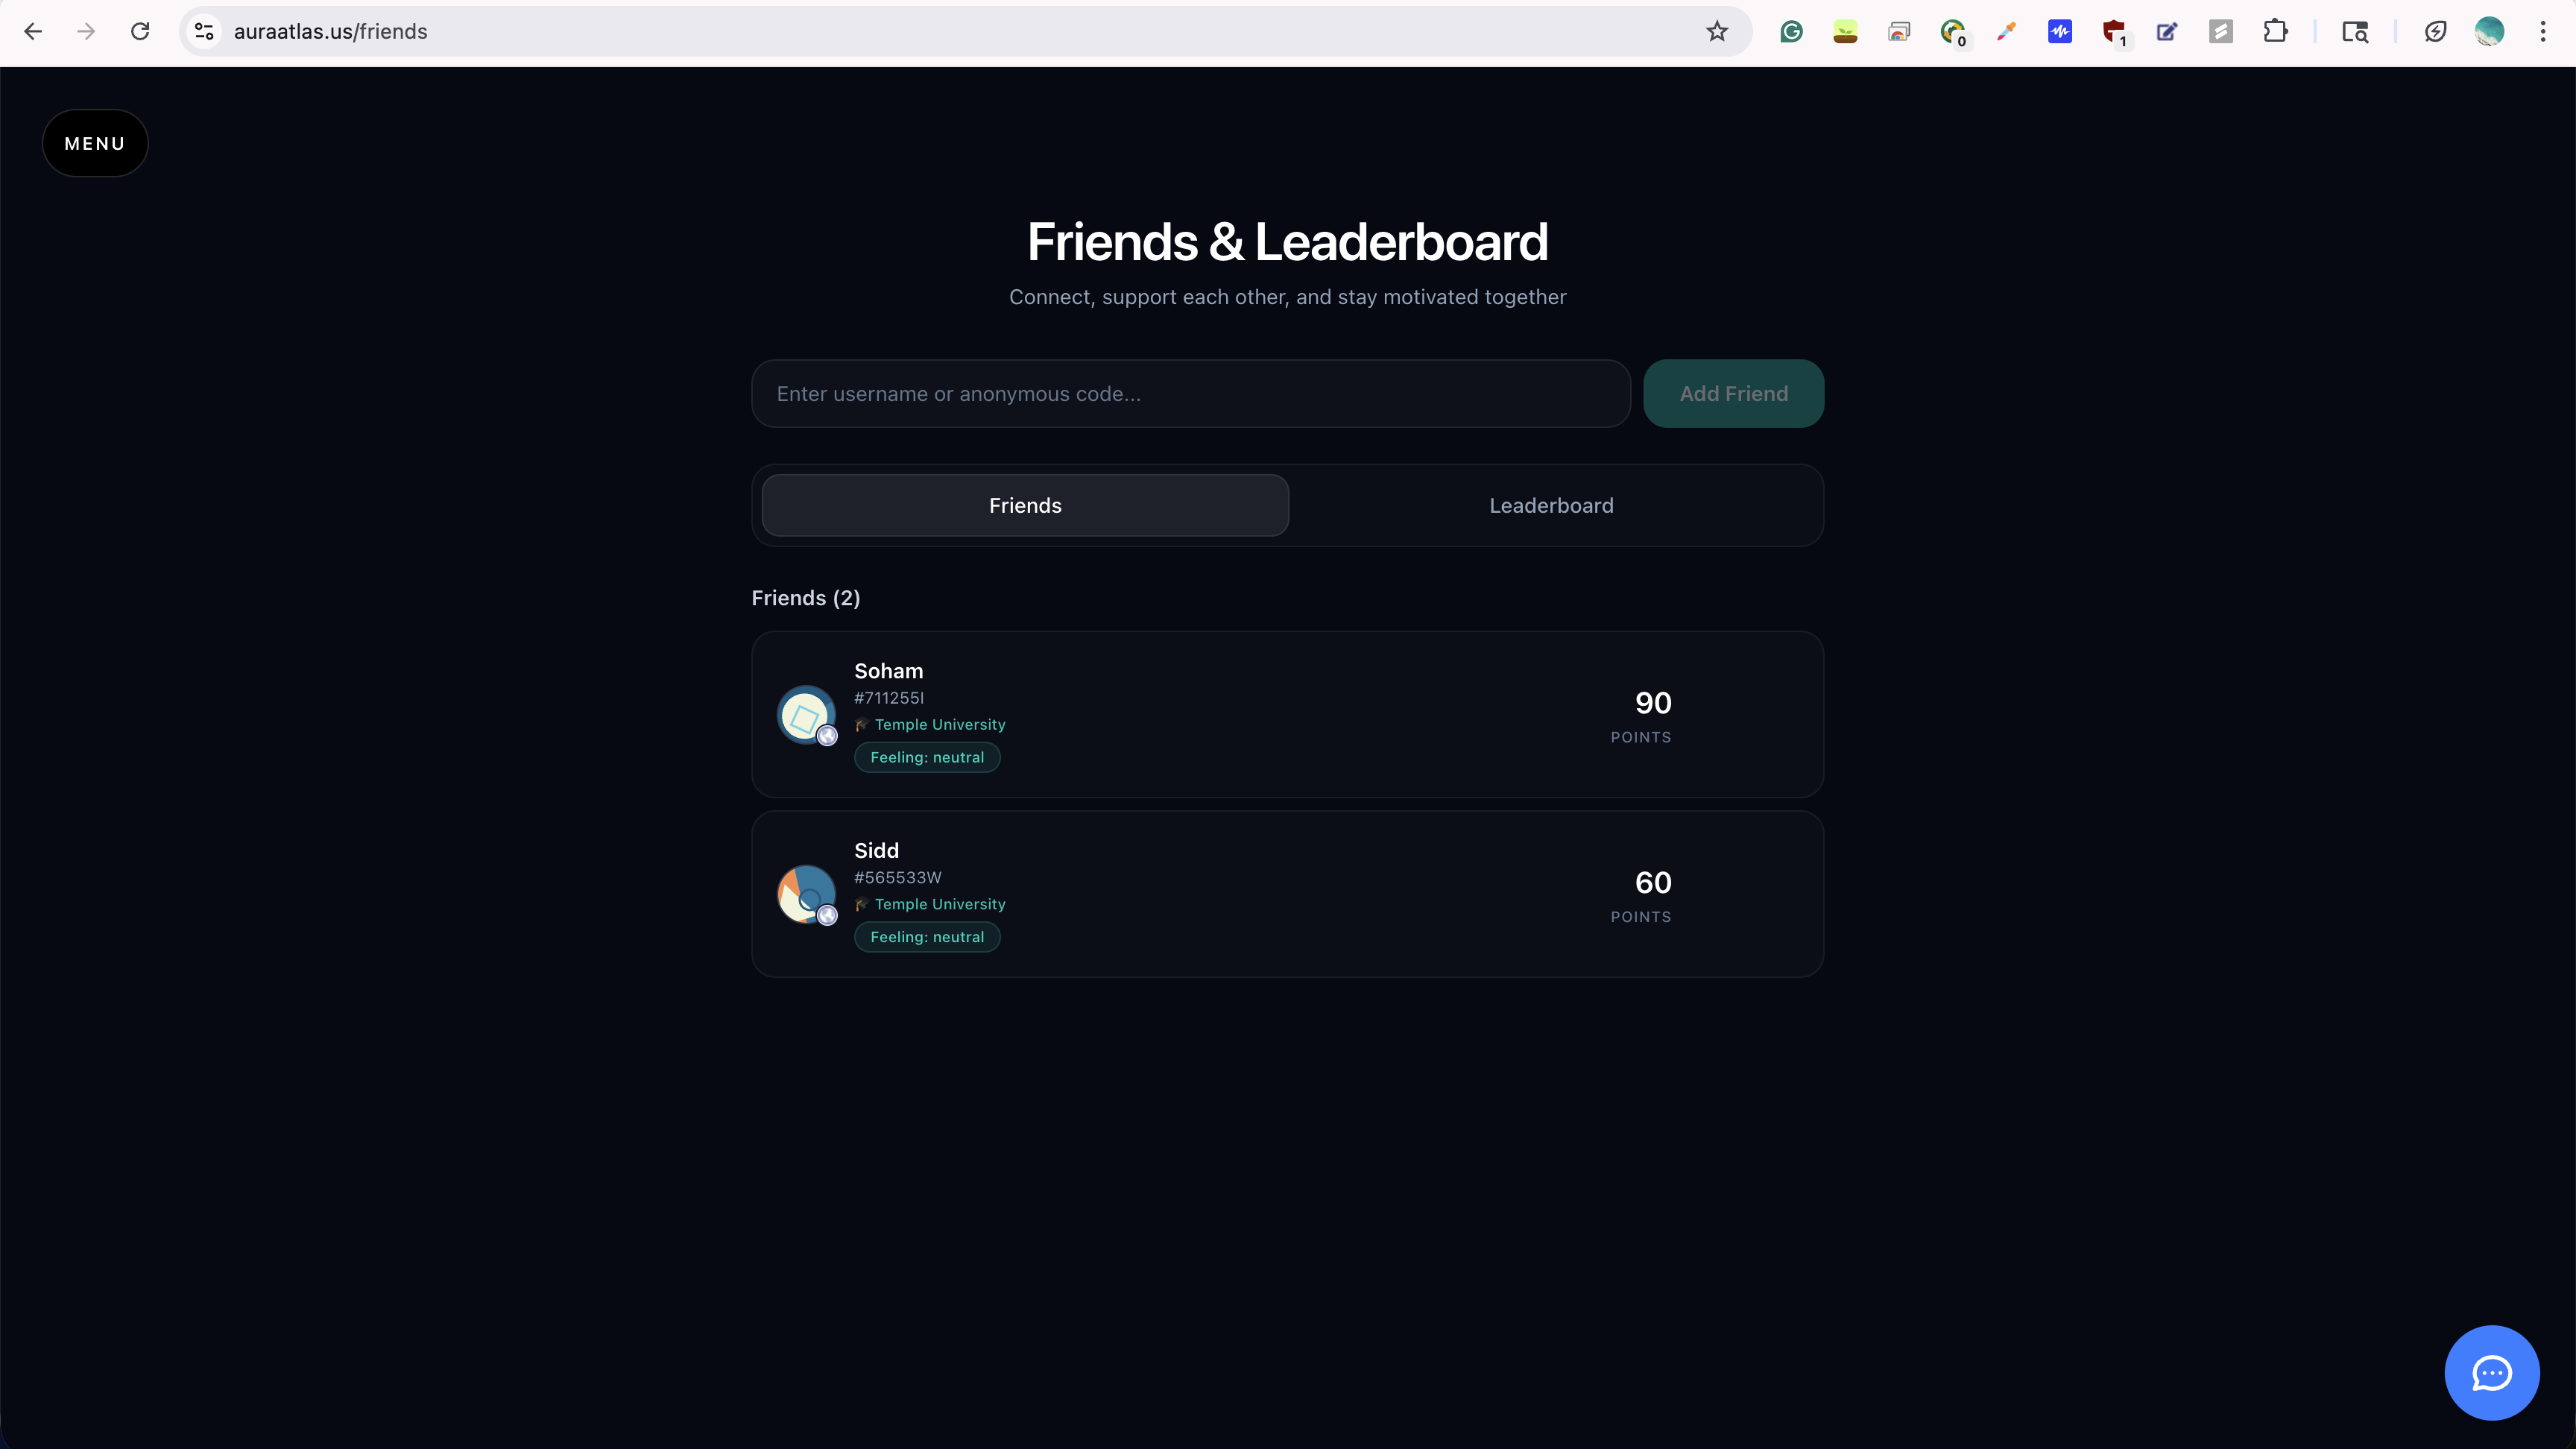This screenshot has height=1449, width=2576.
Task: Bookmark this page with the star icon
Action: [1717, 32]
